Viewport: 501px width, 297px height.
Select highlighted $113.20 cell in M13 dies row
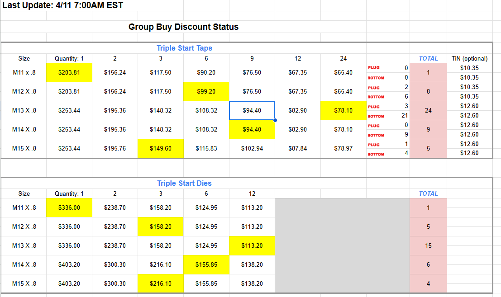[x=252, y=245]
